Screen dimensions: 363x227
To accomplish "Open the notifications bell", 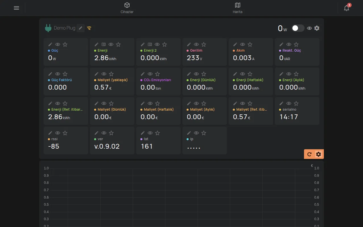I will coord(347,8).
